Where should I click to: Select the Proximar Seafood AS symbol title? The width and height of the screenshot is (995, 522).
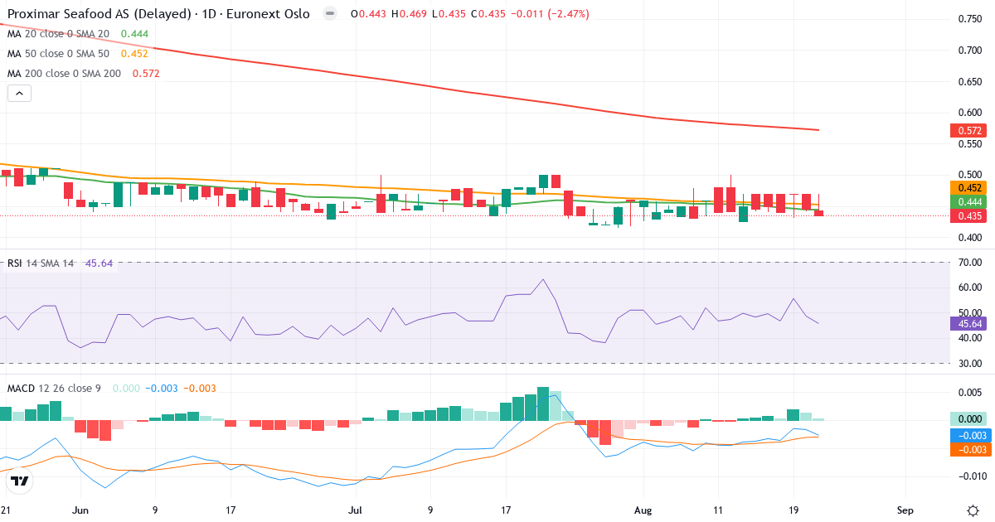coord(158,14)
